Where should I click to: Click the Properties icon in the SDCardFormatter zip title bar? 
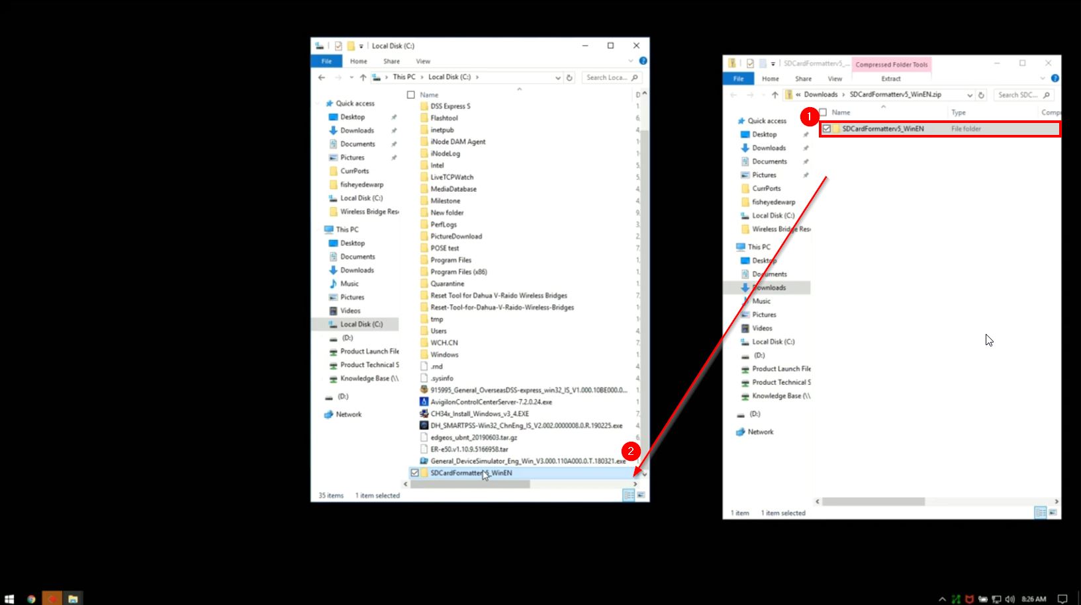[750, 63]
